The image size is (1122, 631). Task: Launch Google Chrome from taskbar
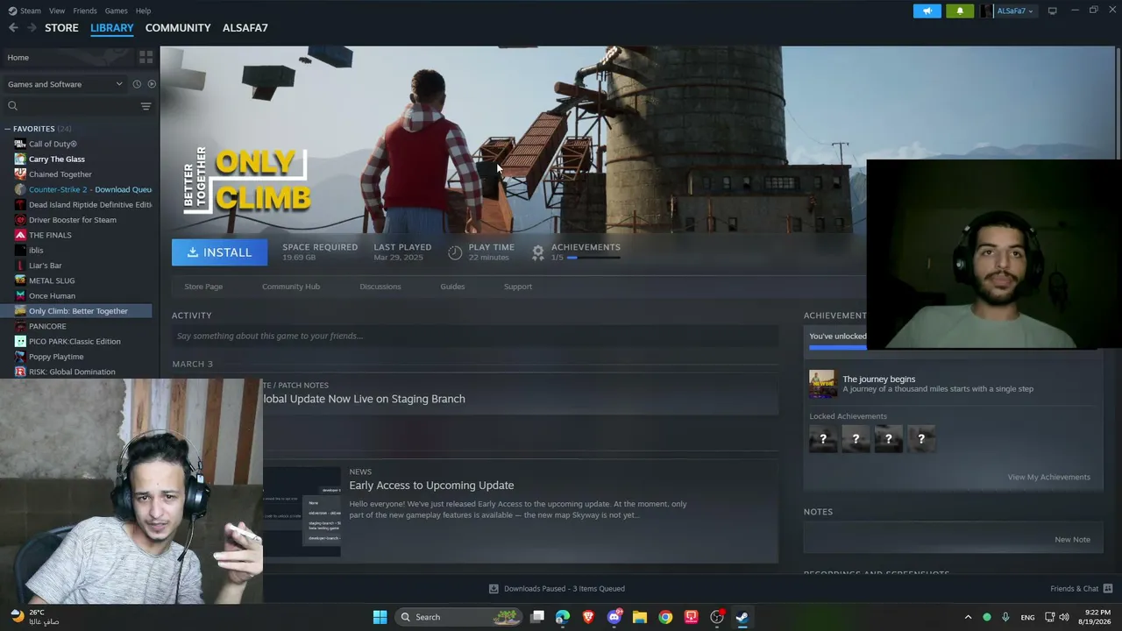click(x=665, y=617)
